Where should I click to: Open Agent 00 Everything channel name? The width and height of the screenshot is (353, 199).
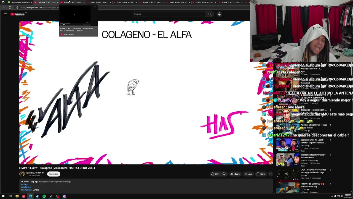[x=308, y=161]
